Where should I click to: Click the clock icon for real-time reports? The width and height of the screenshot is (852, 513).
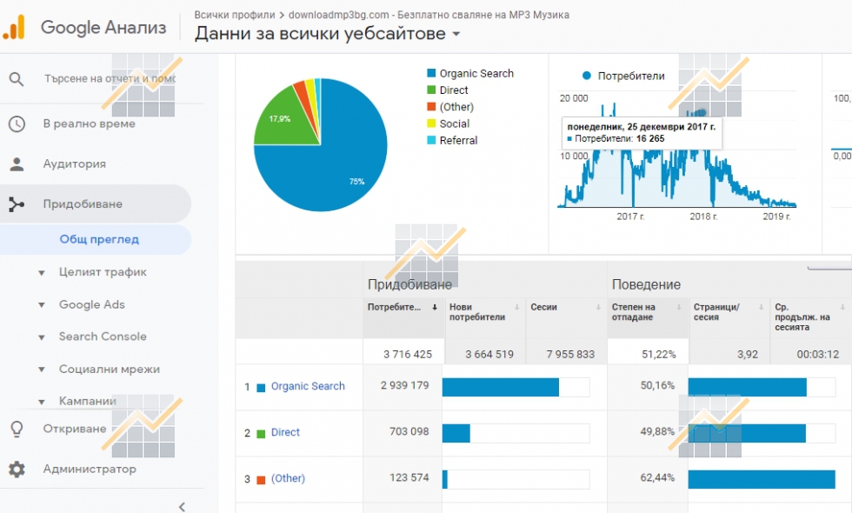tap(17, 123)
